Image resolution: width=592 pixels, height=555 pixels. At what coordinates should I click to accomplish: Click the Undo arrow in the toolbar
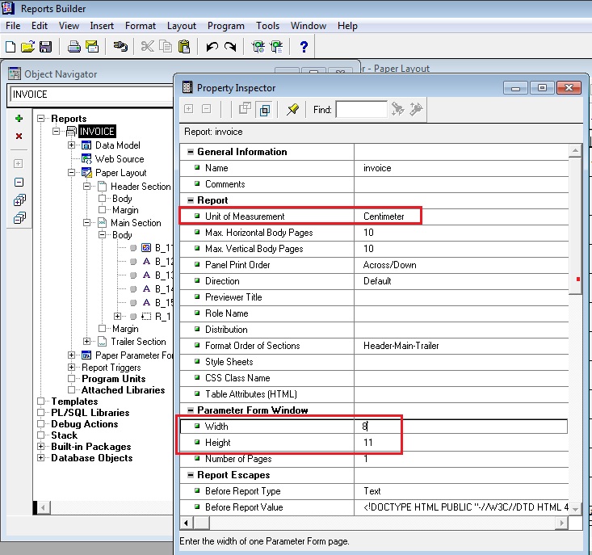(x=212, y=47)
